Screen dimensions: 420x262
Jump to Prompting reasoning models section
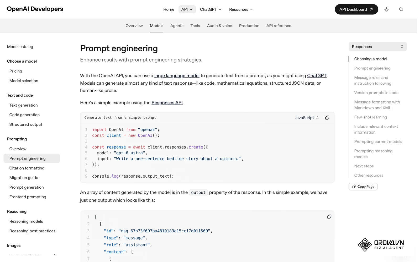pyautogui.click(x=373, y=154)
